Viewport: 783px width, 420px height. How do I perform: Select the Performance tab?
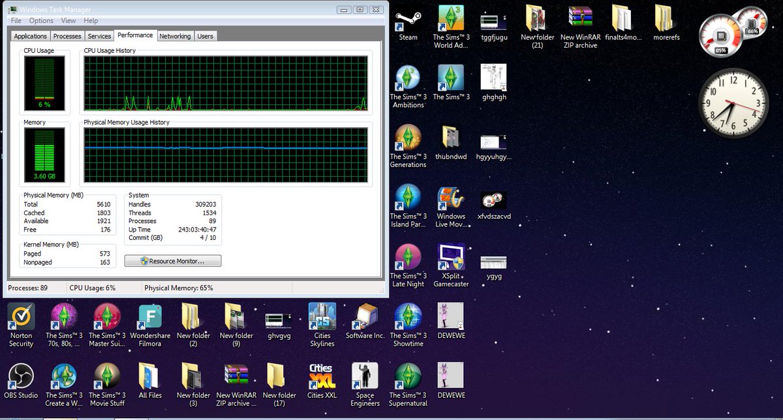[135, 35]
